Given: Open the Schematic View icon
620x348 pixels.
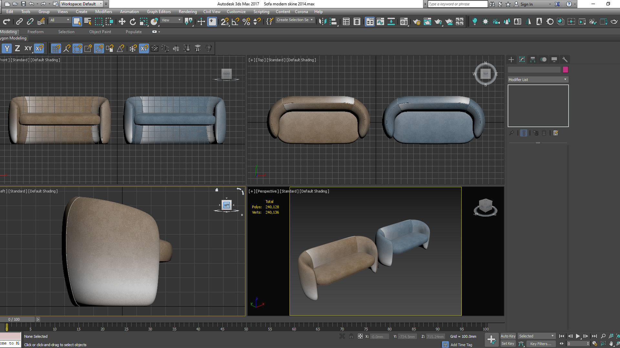Looking at the screenshot, I should tap(391, 22).
